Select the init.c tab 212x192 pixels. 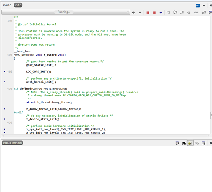click(x=18, y=5)
